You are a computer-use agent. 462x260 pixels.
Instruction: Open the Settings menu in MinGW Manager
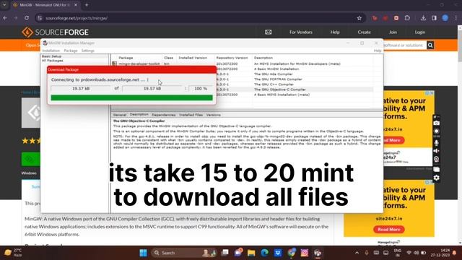click(x=88, y=51)
